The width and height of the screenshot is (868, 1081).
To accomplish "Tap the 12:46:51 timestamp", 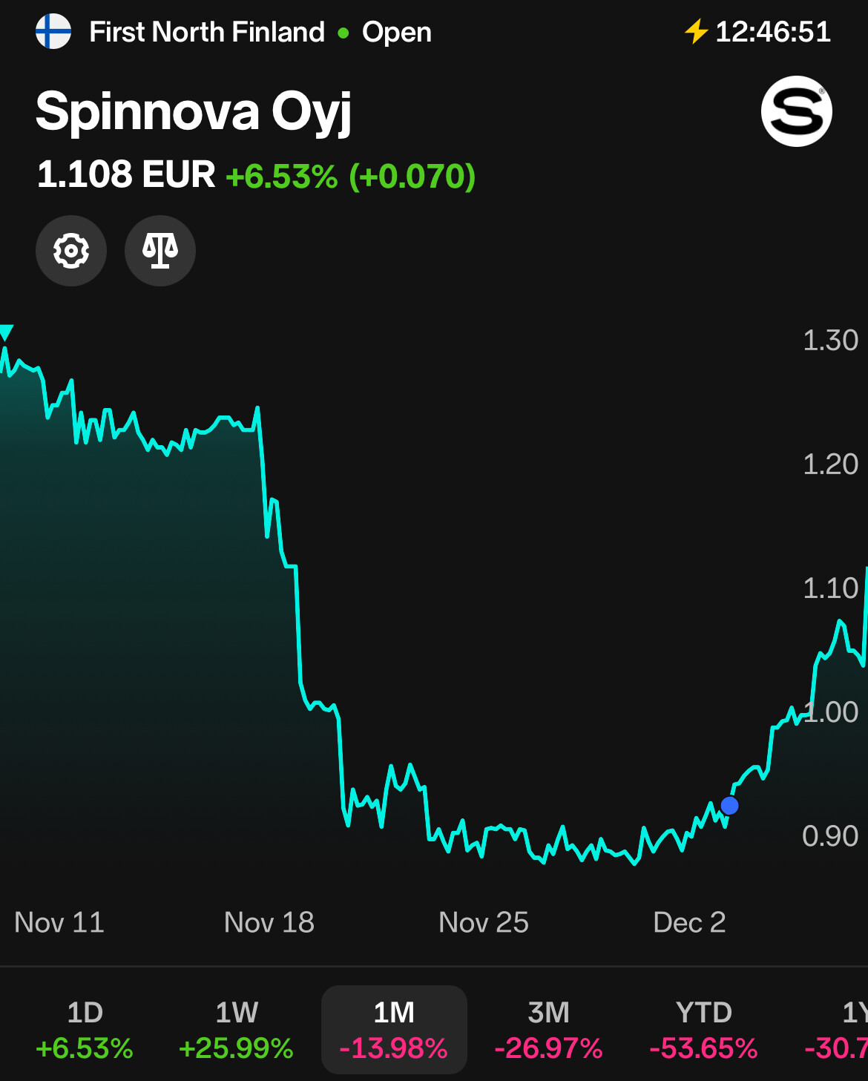I will point(772,32).
